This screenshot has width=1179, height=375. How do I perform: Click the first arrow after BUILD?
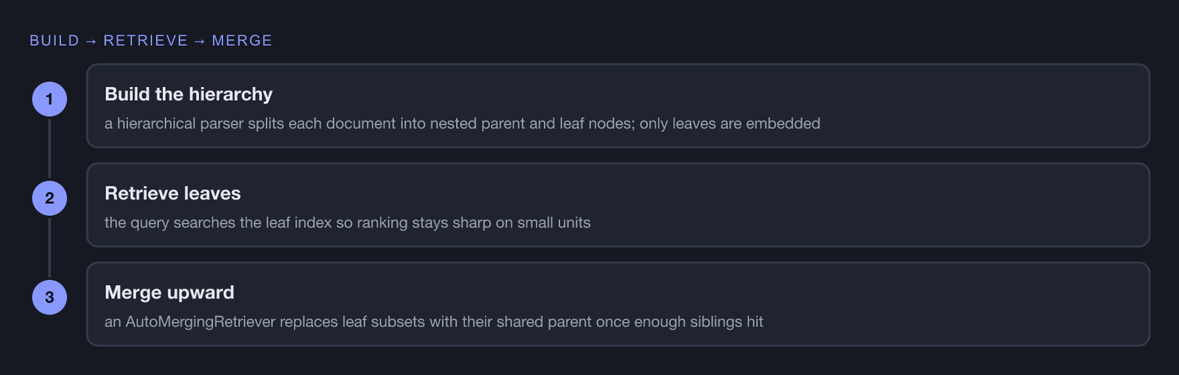91,41
